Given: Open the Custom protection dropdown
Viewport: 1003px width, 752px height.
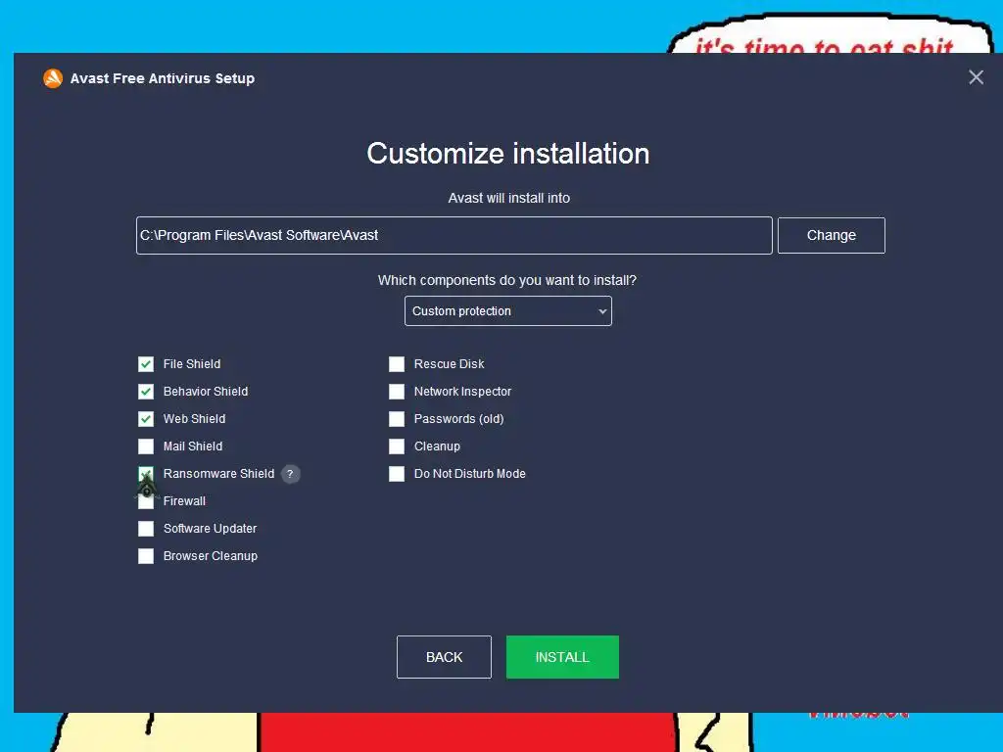Looking at the screenshot, I should click(x=508, y=310).
